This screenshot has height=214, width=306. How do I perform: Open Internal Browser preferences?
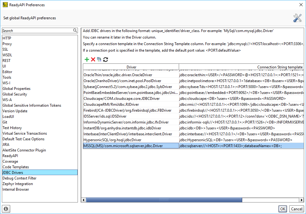point(40,189)
